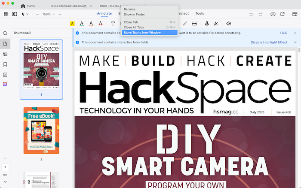Open the bookmark panel in sidebar
The width and height of the screenshot is (301, 188).
(x=5, y=64)
